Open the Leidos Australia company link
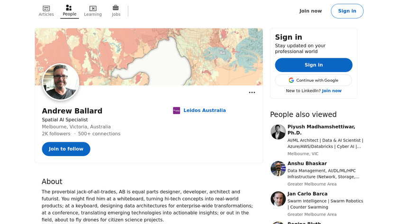This screenshot has height=224, width=398. tap(205, 111)
